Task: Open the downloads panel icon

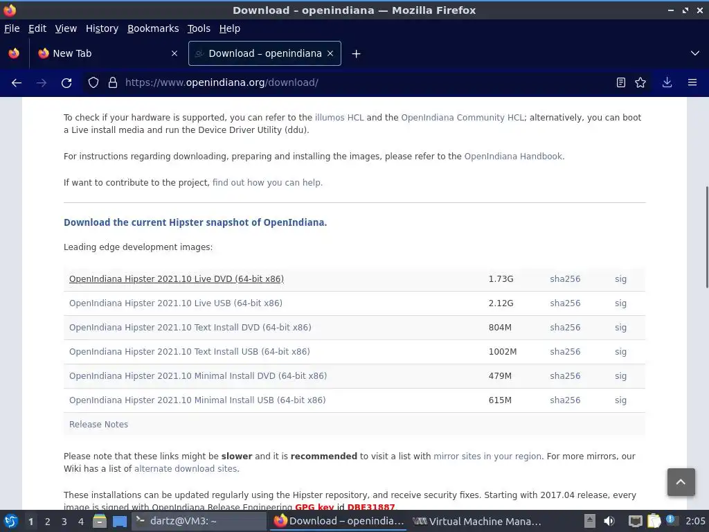Action: [667, 83]
